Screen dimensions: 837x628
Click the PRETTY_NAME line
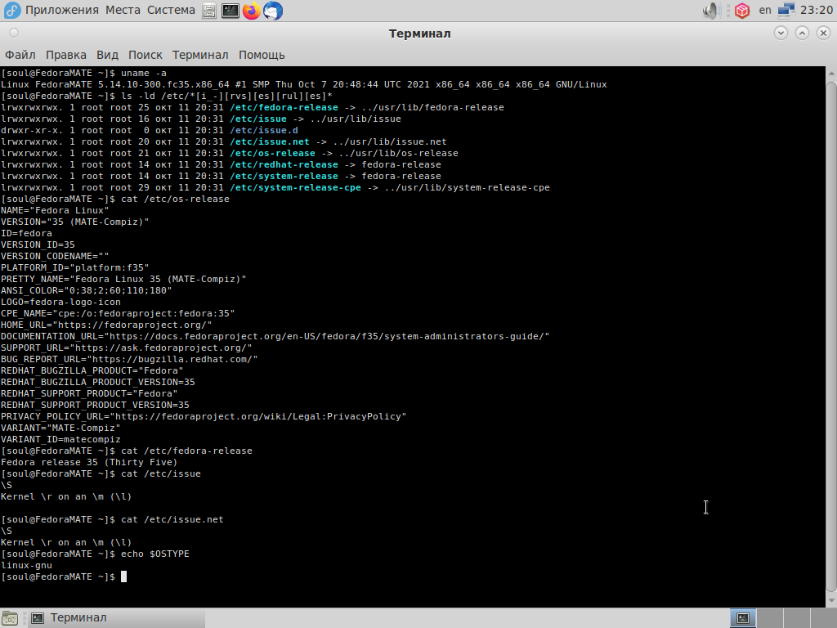click(123, 279)
